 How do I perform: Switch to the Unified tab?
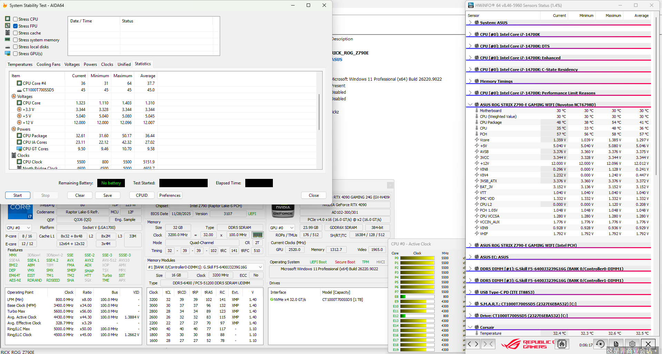[124, 64]
